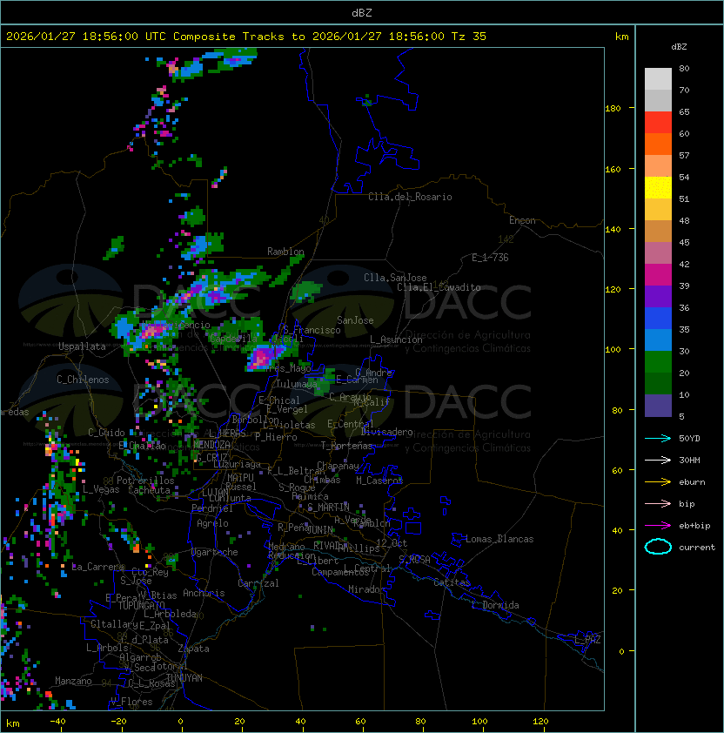Click the 'Mirador' map label
The width and height of the screenshot is (724, 733).
pyautogui.click(x=367, y=589)
